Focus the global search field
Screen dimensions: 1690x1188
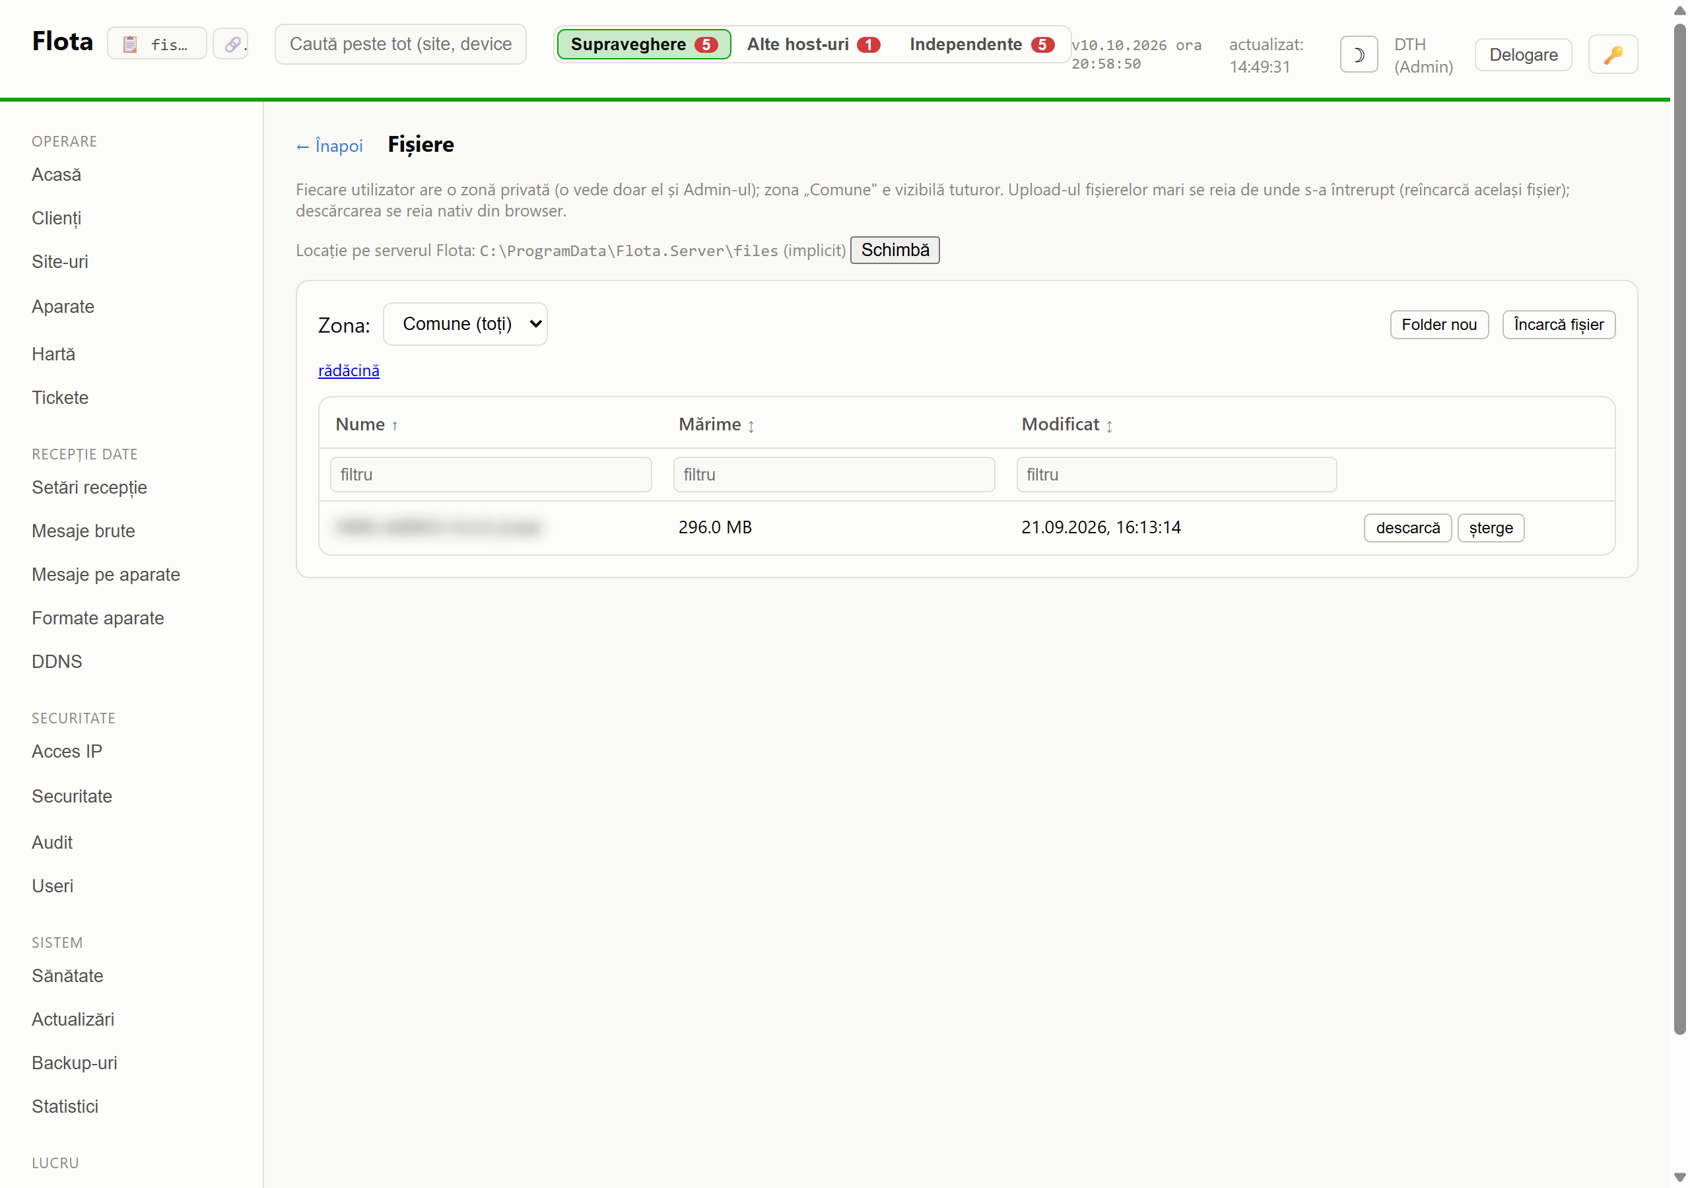[401, 44]
